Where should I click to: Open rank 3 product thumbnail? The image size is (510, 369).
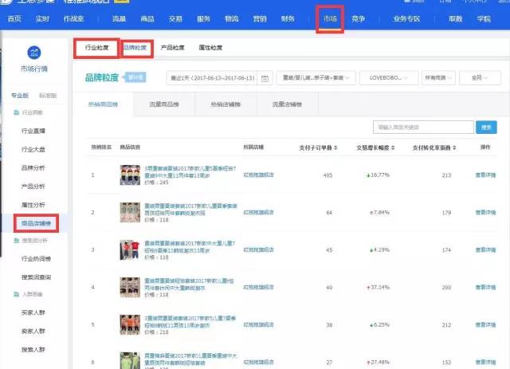[130, 250]
